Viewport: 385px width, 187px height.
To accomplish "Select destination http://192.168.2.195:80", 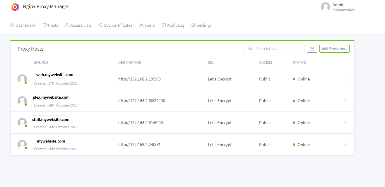I will [x=140, y=79].
